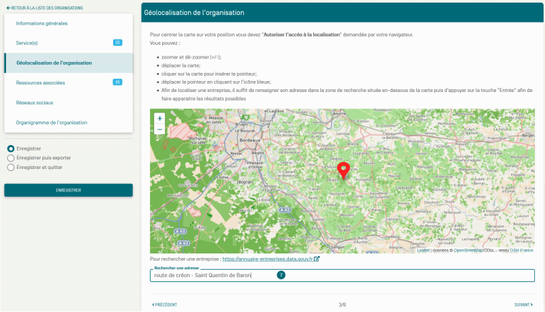This screenshot has height=312, width=545.
Task: Go back to the list of organisations
Action: [x=44, y=7]
